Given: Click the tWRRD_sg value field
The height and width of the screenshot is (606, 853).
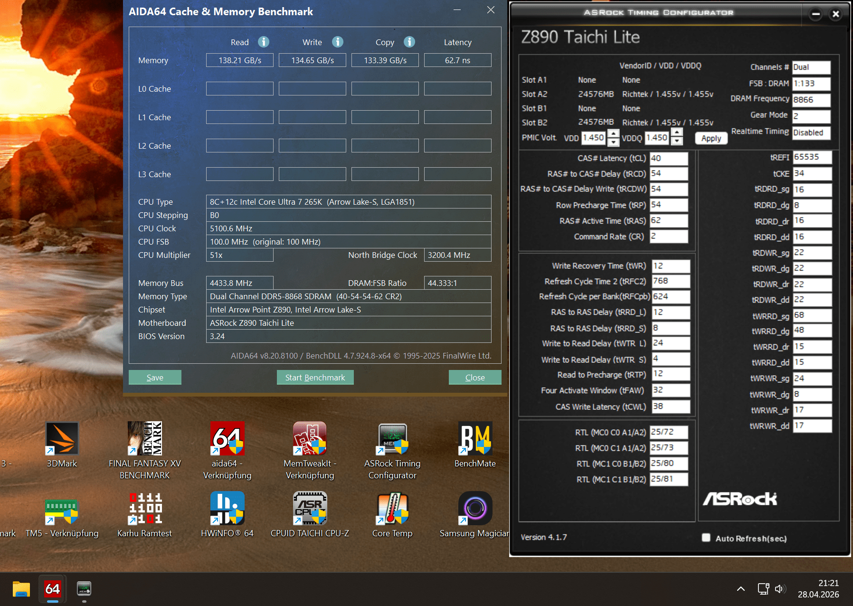Looking at the screenshot, I should tap(812, 315).
